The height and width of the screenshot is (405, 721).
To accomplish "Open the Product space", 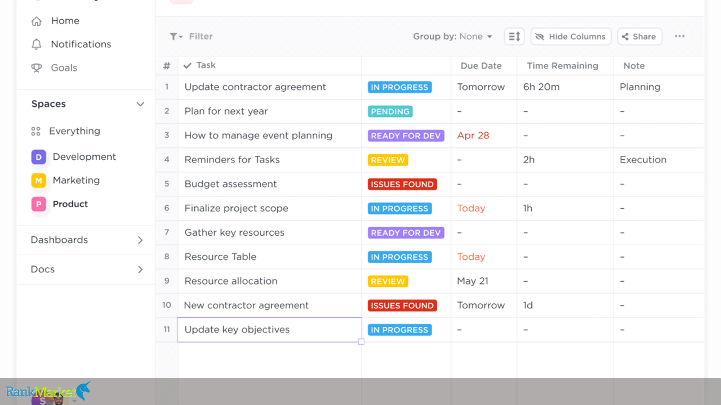I will 60,204.
